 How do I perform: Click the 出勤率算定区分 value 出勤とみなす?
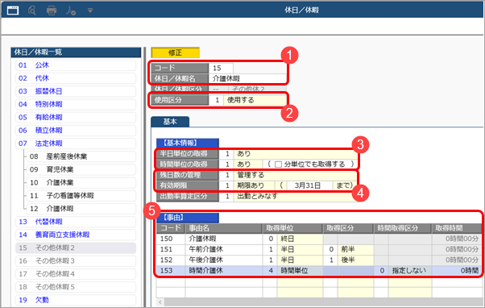pyautogui.click(x=296, y=196)
